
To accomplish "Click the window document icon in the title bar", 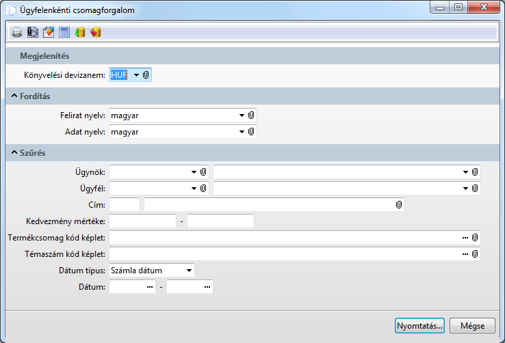I will coord(11,10).
